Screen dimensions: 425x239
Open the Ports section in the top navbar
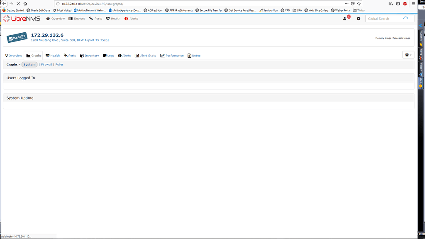click(x=95, y=18)
